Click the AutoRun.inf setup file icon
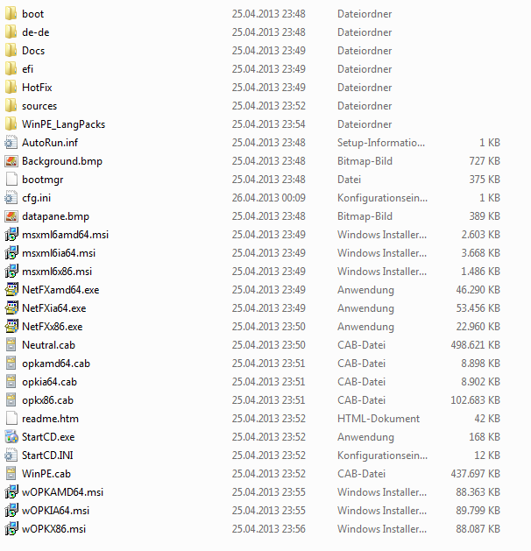Image resolution: width=531 pixels, height=551 pixels. coord(11,142)
